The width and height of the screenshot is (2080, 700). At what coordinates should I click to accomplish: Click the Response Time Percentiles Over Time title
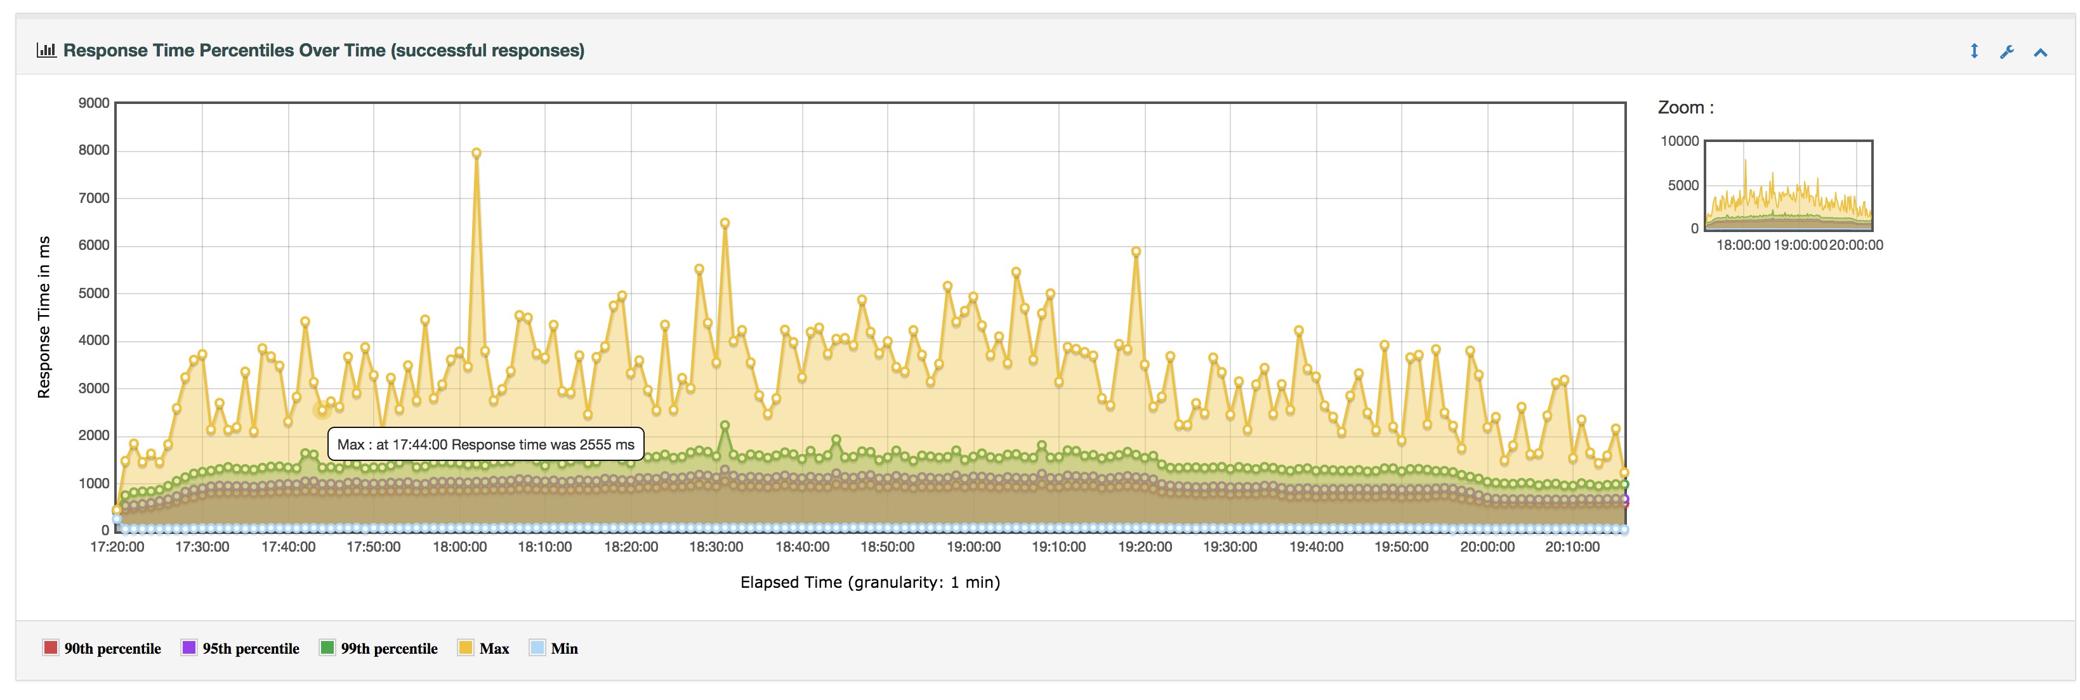pos(324,50)
